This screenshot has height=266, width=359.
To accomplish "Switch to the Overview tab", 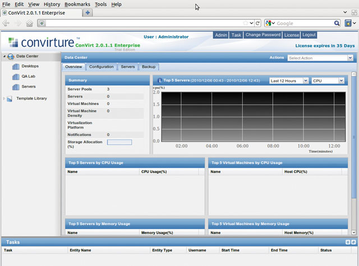I will pyautogui.click(x=73, y=67).
